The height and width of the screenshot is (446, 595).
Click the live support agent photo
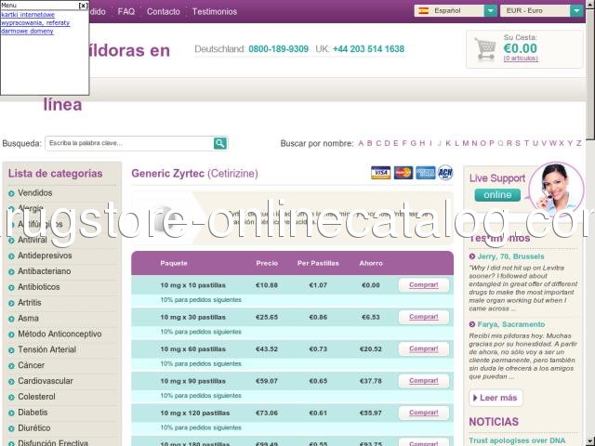556,189
